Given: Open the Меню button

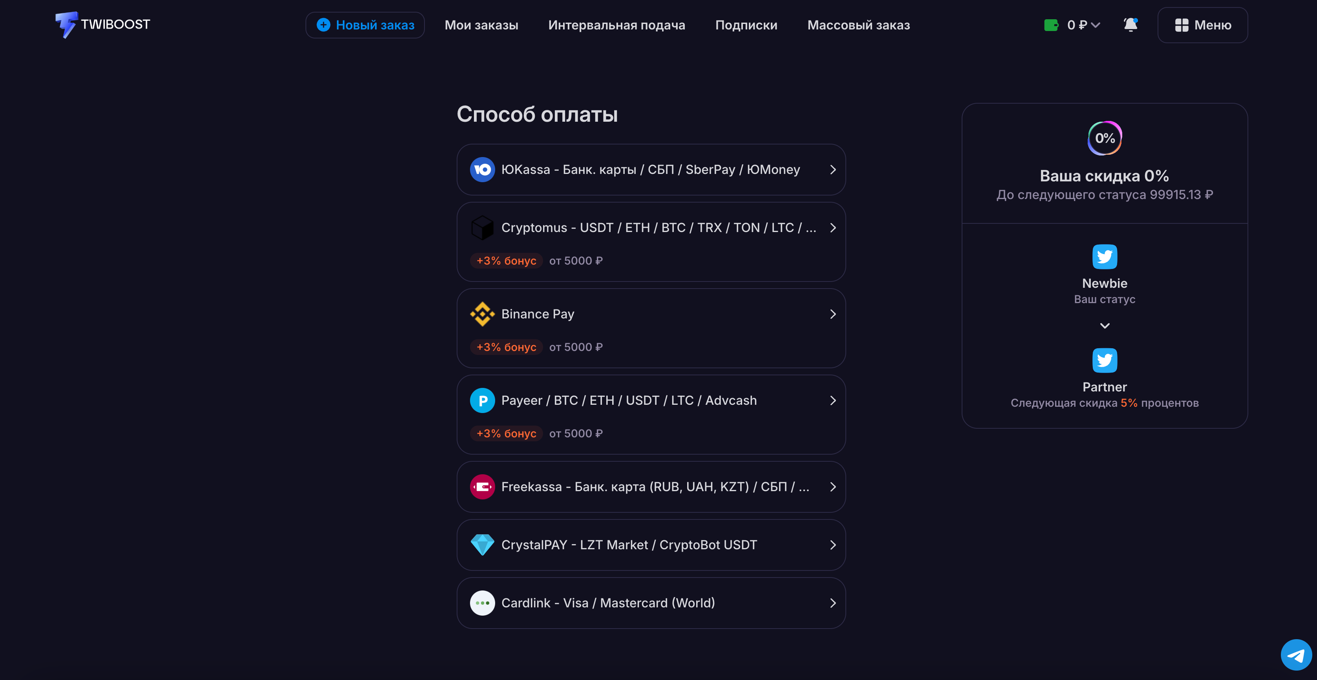Looking at the screenshot, I should coord(1202,25).
